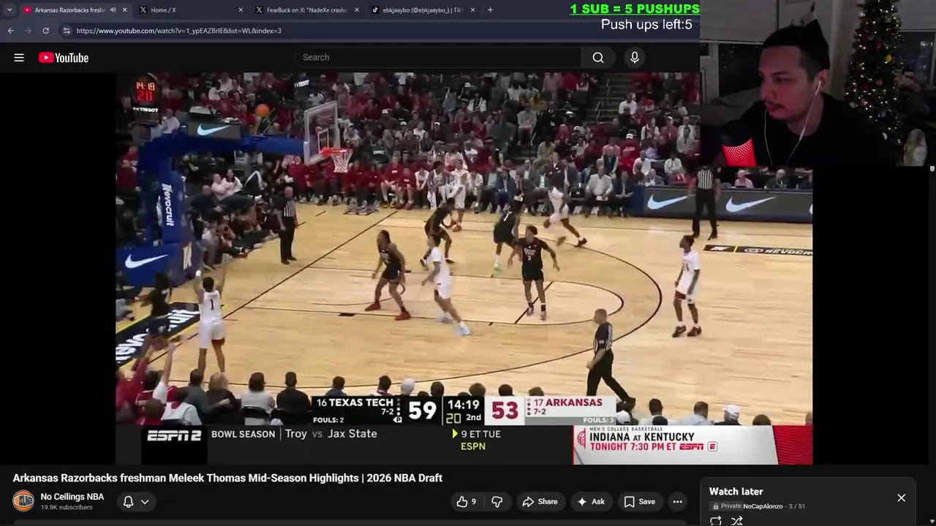936x526 pixels.
Task: Toggle shuffle playlist in Watch later panel
Action: (737, 521)
